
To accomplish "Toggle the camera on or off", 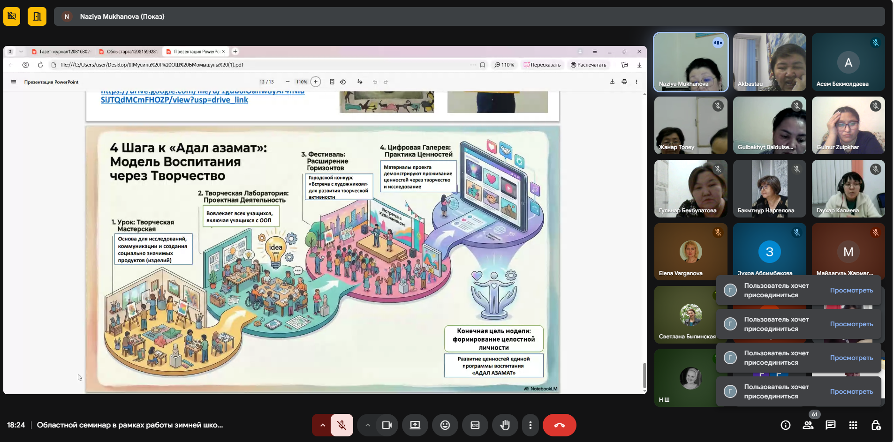I will tap(387, 425).
